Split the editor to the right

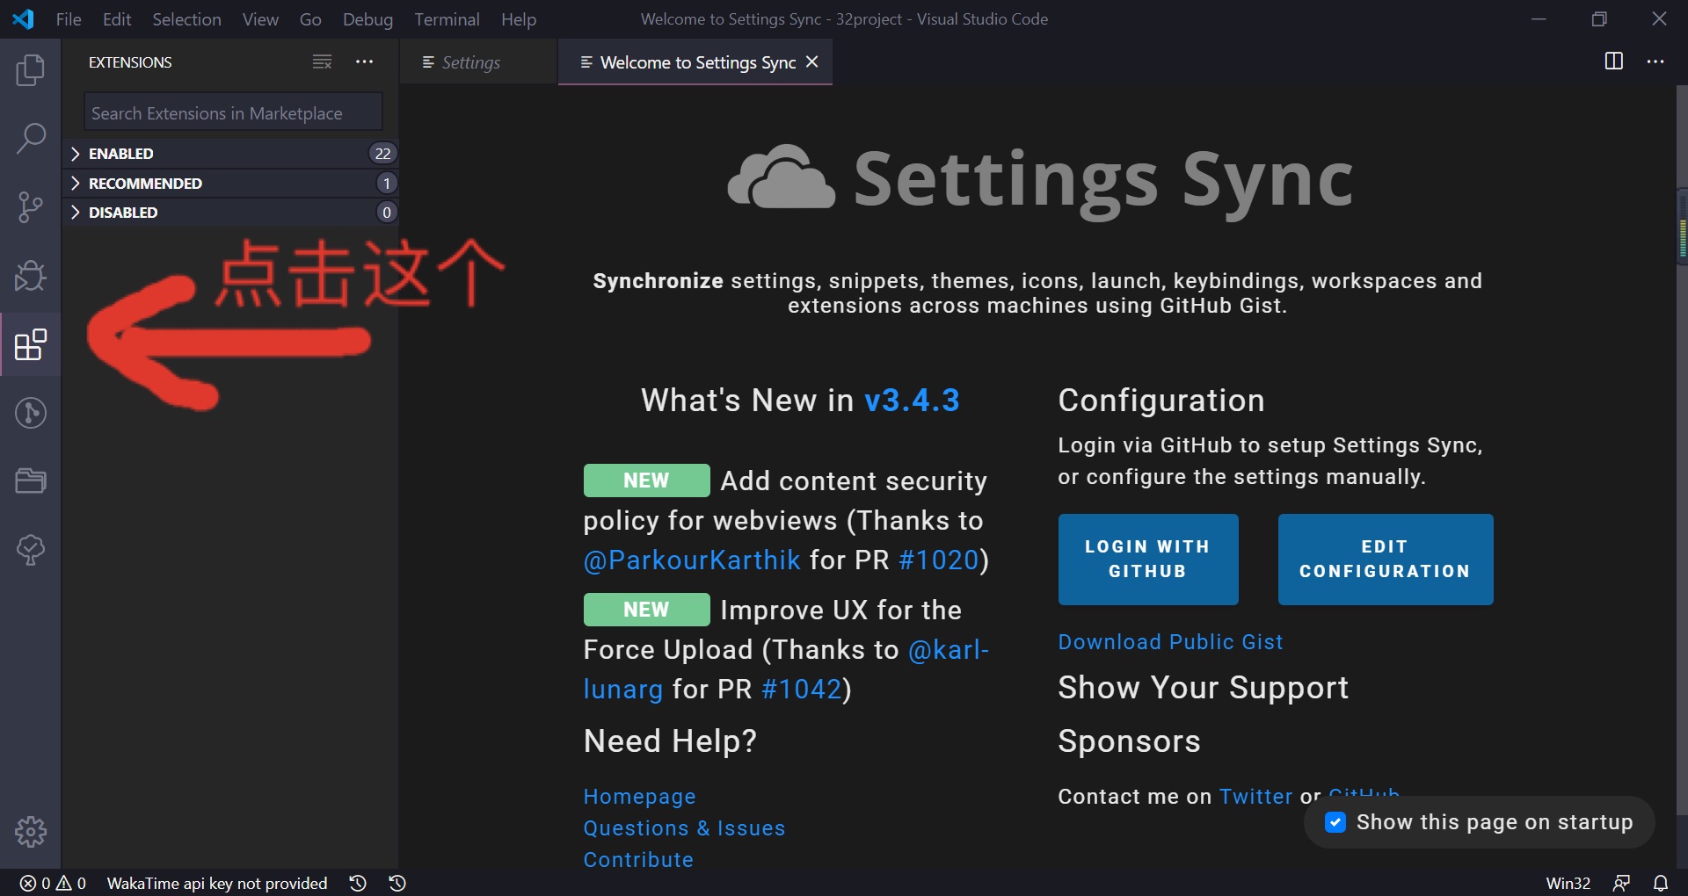coord(1614,61)
